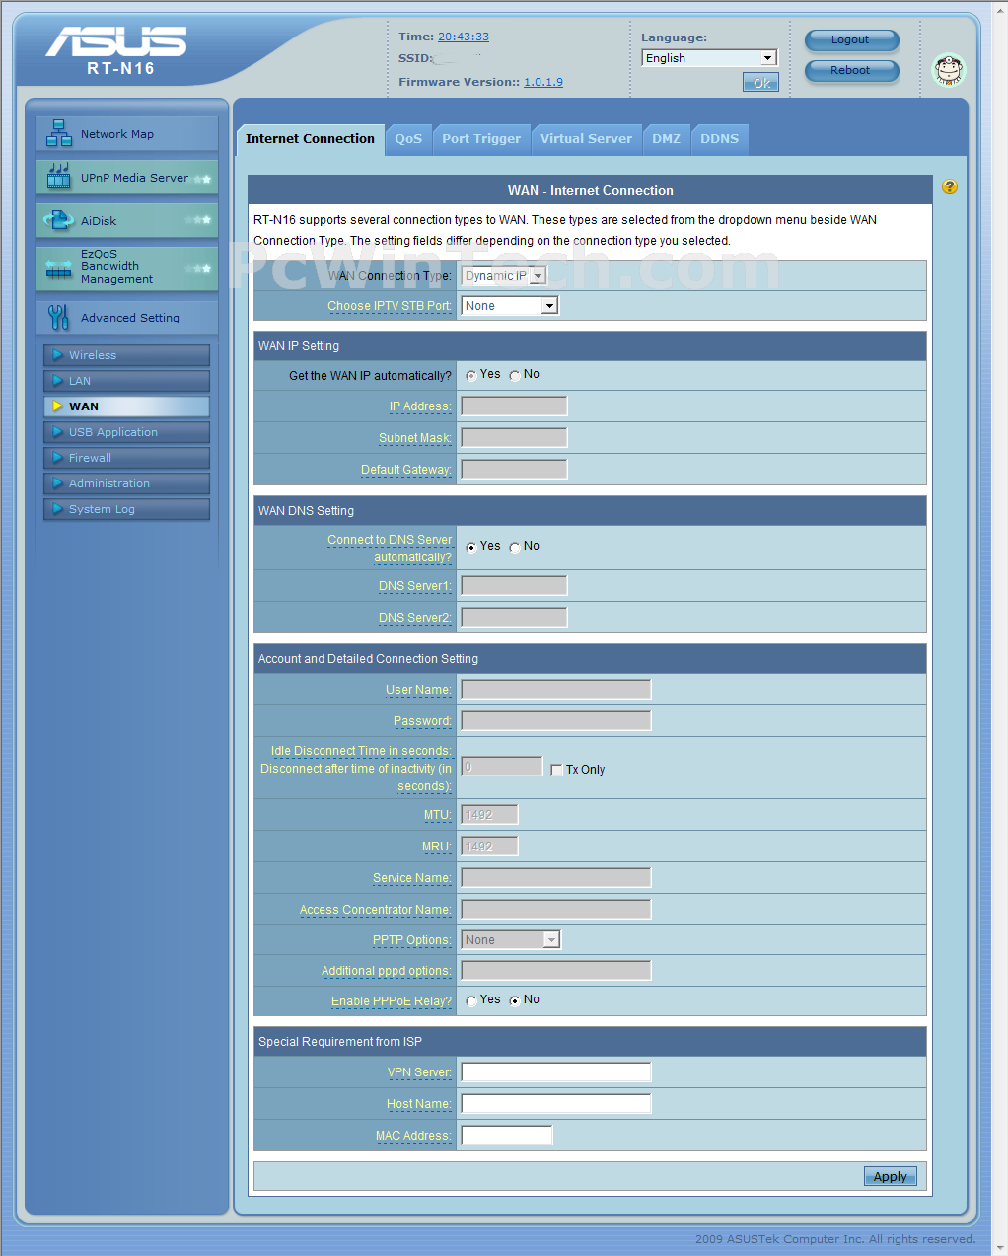Open the PPTP Options dropdown

(511, 939)
